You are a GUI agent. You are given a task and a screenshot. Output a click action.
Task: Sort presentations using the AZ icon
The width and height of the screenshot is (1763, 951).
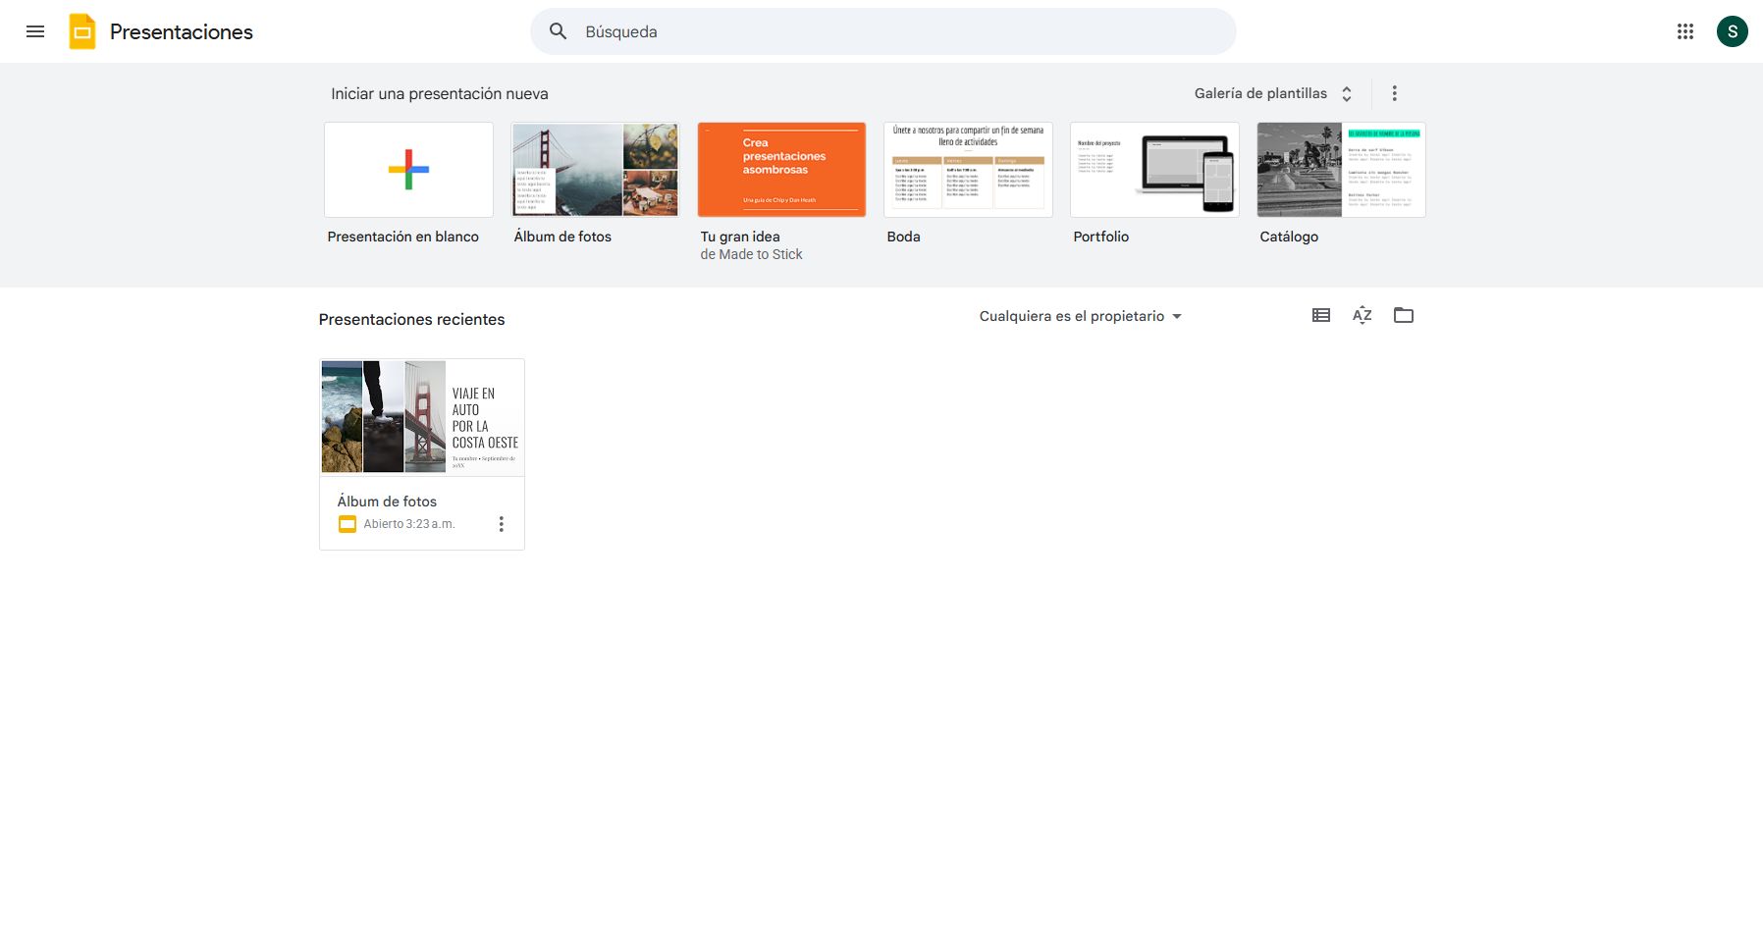(1362, 315)
